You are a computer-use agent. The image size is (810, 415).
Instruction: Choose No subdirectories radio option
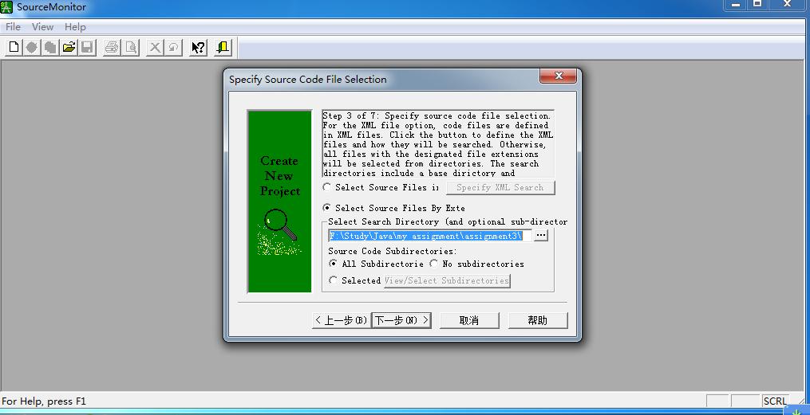click(x=434, y=264)
